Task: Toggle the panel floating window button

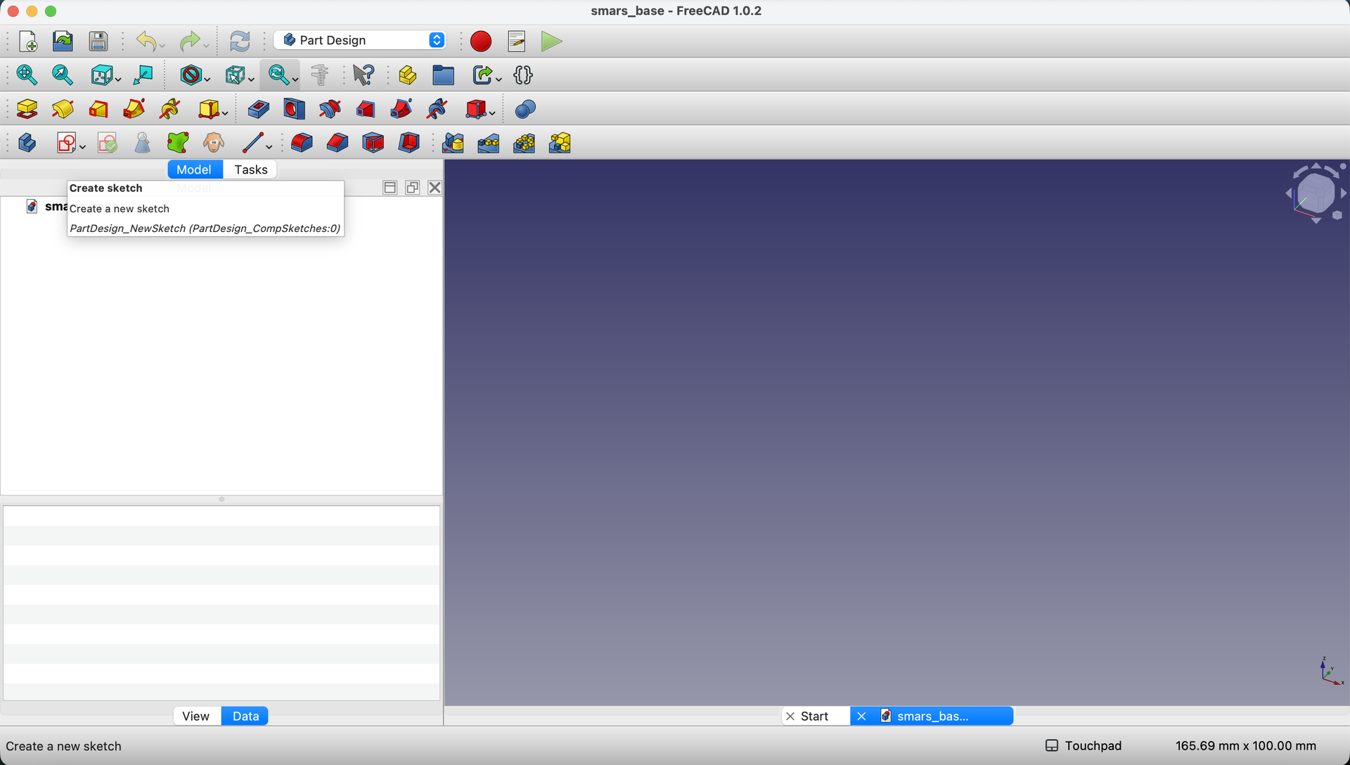Action: pos(413,187)
